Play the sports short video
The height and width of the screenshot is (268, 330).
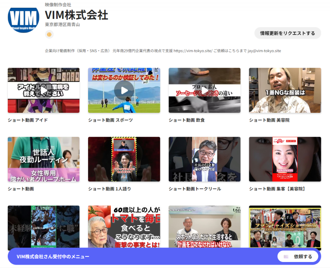click(124, 90)
